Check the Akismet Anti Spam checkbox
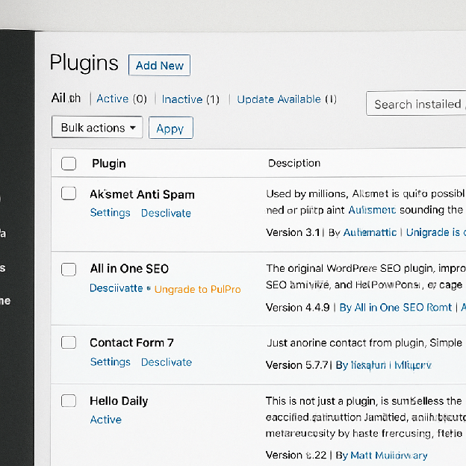 pos(69,193)
